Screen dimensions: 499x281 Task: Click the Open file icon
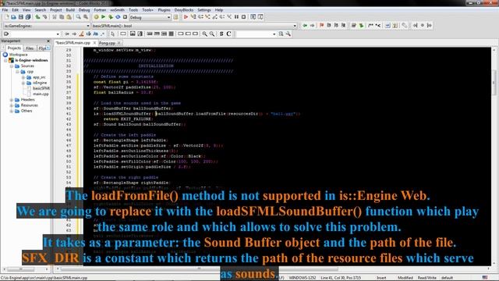point(13,17)
